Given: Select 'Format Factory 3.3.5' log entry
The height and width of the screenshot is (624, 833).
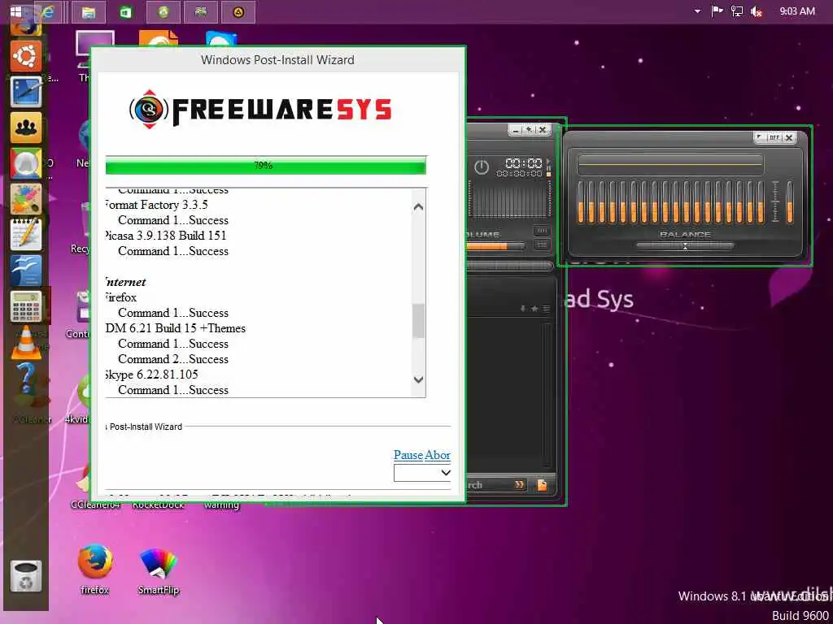Looking at the screenshot, I should tap(156, 205).
